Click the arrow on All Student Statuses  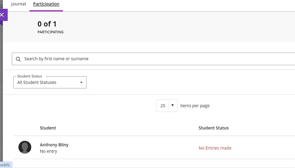[x=81, y=83]
